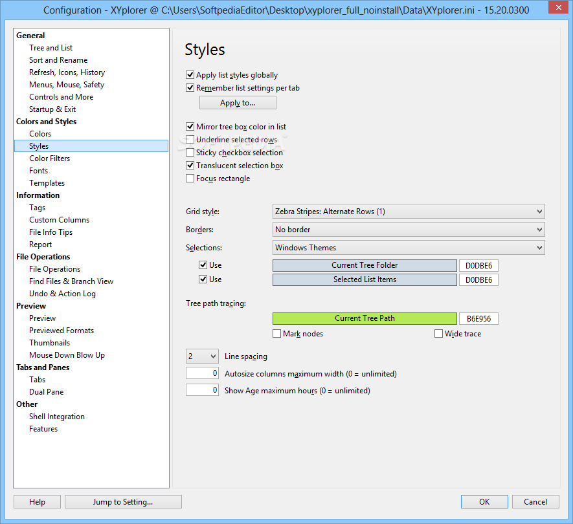Open the Dual Pane settings
The width and height of the screenshot is (573, 524).
click(47, 392)
